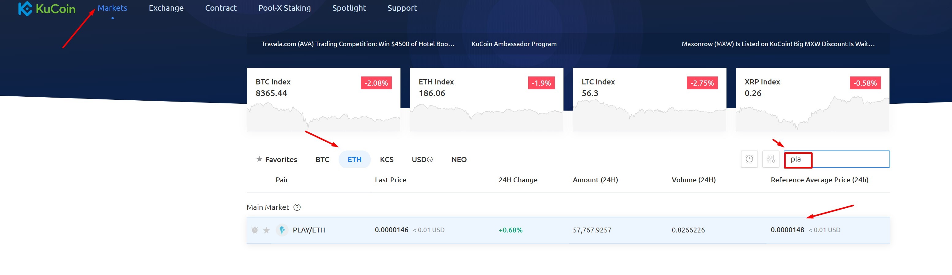Open KuCoin Ambassador Program announcement
The height and width of the screenshot is (275, 952).
click(514, 44)
